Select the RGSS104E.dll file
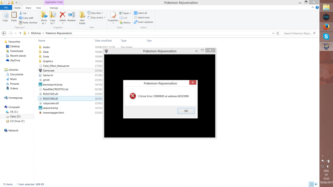333x187 pixels. pos(50,99)
